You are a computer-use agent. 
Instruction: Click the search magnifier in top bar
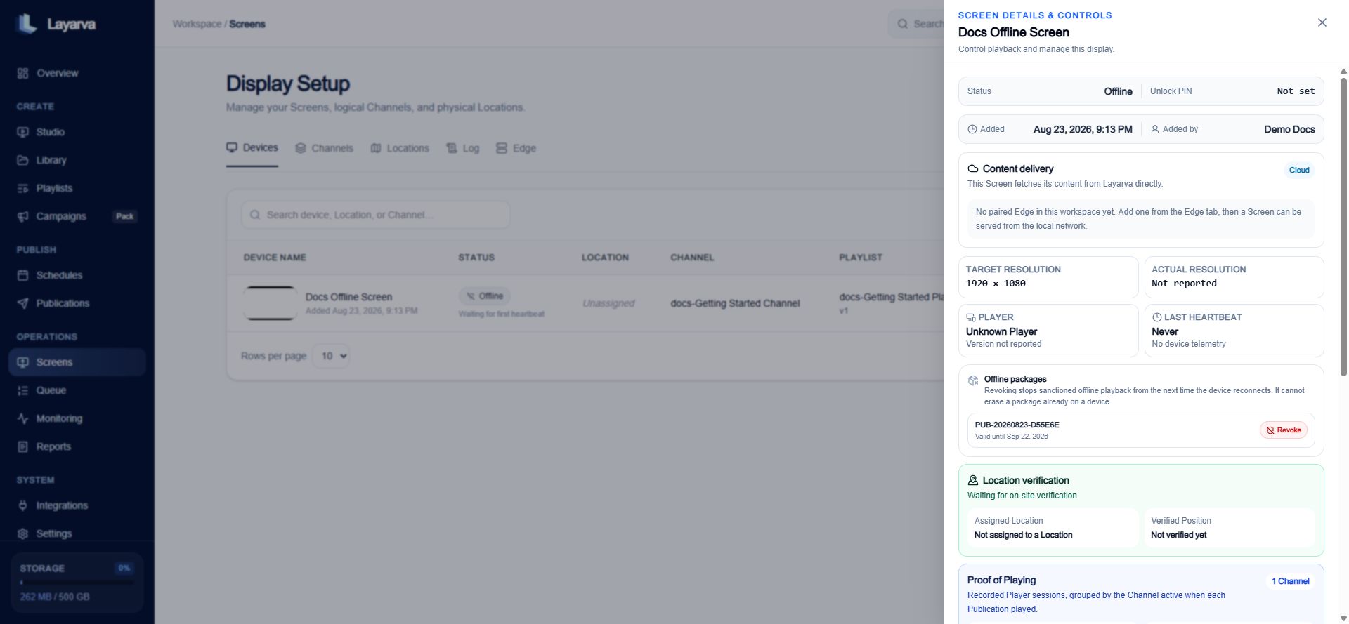903,24
